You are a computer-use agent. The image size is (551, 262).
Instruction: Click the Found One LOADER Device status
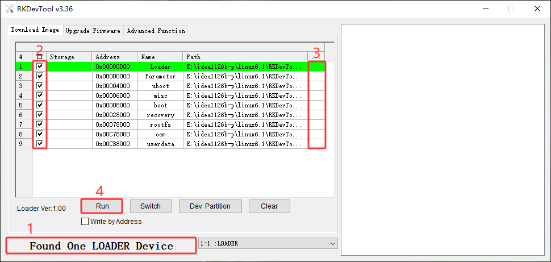pos(101,246)
